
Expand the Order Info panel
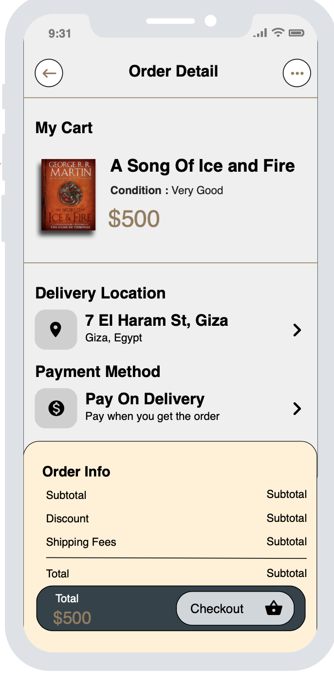coord(76,472)
